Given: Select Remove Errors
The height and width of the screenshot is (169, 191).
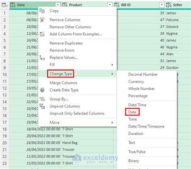Looking at the screenshot, I should tap(62, 50).
